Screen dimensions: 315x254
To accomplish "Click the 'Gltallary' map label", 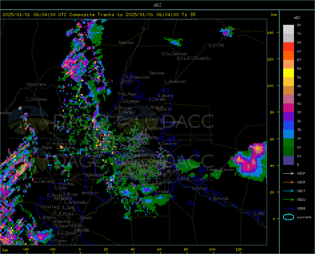I will pyautogui.click(x=50, y=207).
